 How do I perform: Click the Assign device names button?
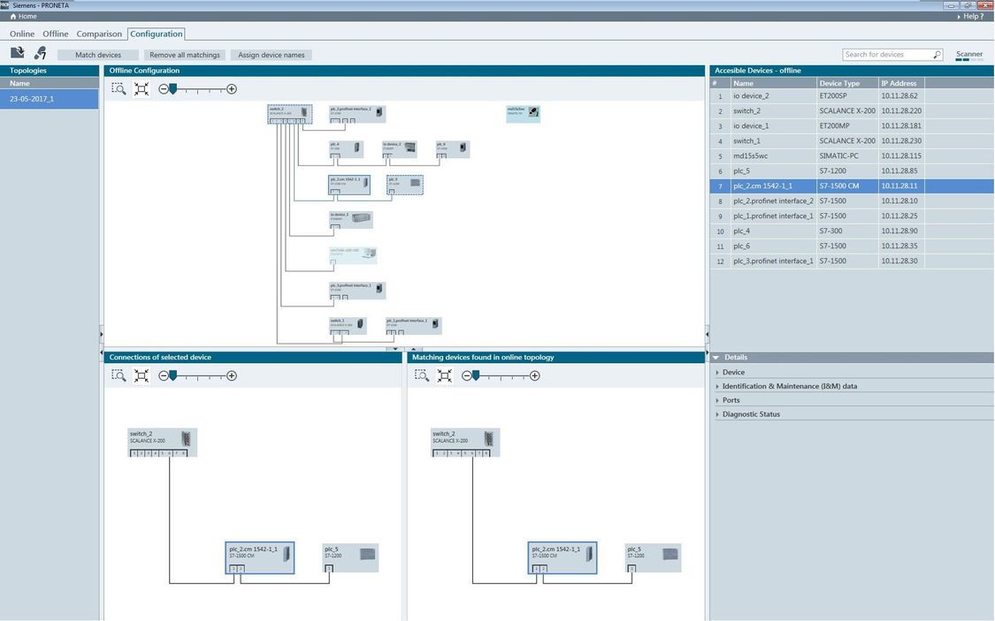pos(272,55)
